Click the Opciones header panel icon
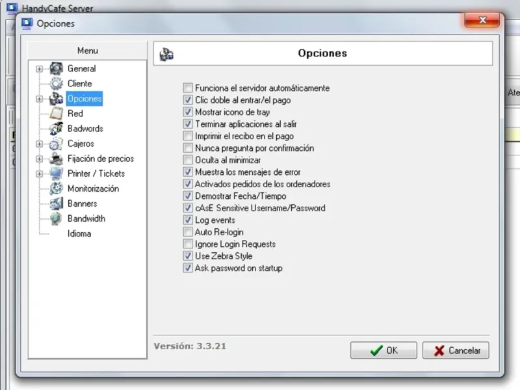The width and height of the screenshot is (520, 390). pos(166,54)
